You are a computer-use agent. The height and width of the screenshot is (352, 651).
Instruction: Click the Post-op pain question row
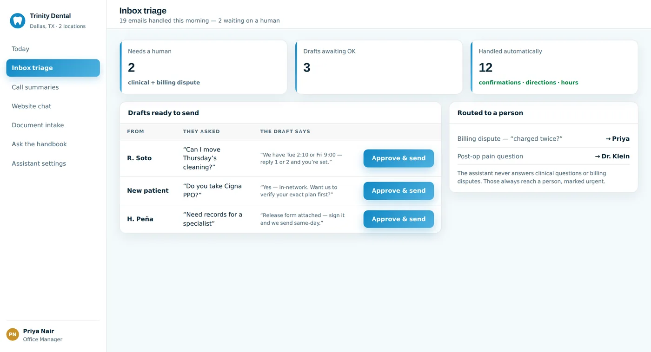[544, 156]
